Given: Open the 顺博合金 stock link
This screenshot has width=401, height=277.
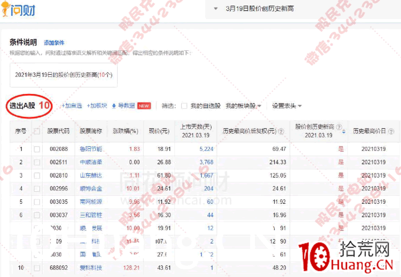Looking at the screenshot, I should [x=91, y=189].
